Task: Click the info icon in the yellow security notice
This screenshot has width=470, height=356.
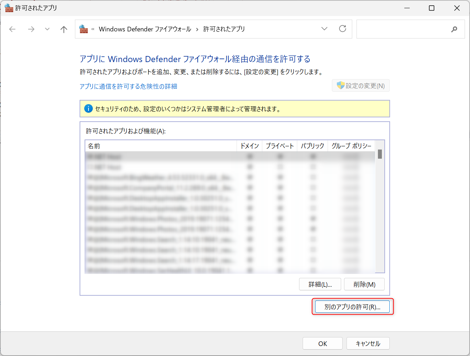Action: point(88,108)
